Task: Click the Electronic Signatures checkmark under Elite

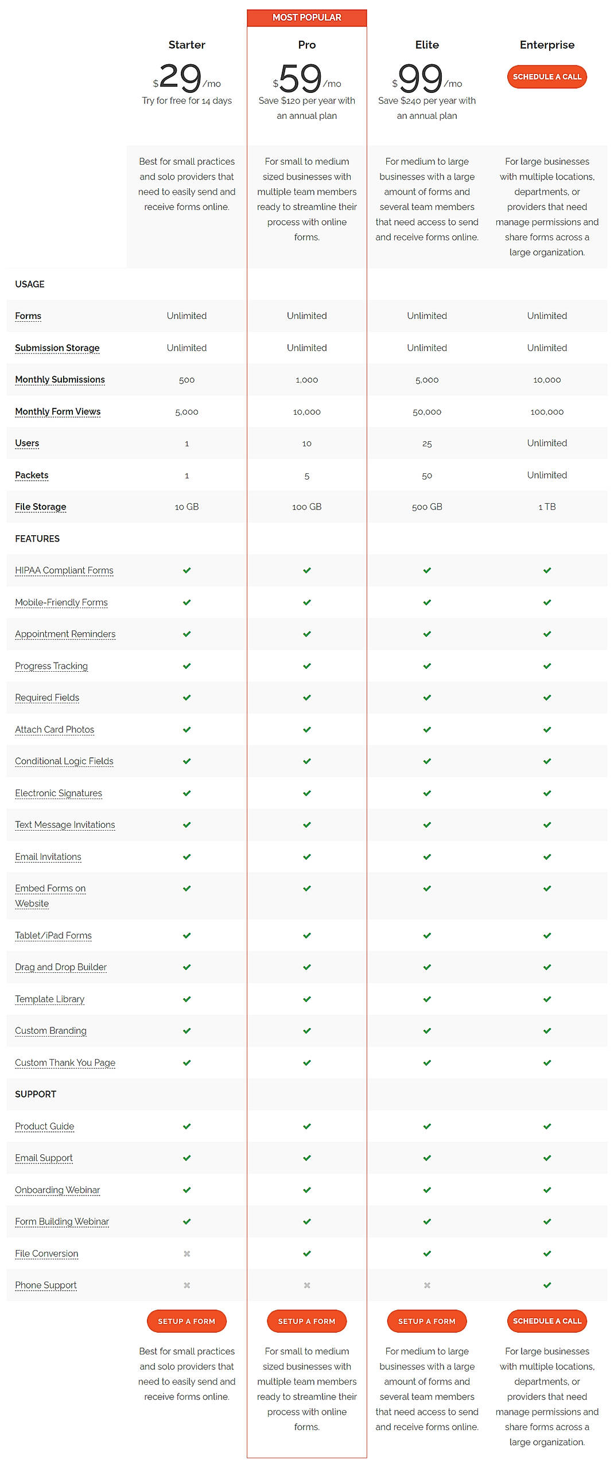Action: (x=427, y=793)
